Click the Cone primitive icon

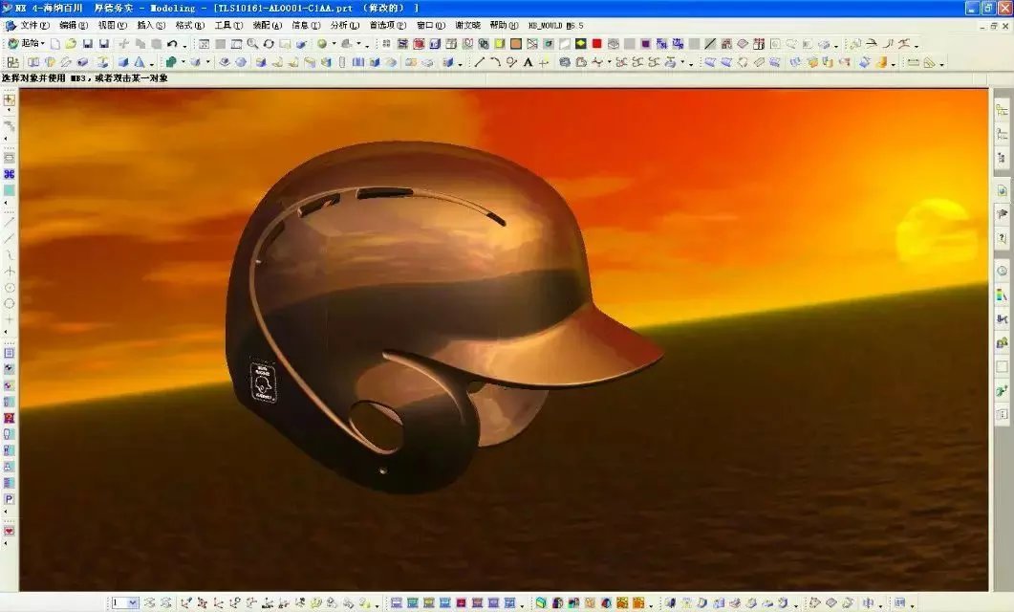point(138,63)
